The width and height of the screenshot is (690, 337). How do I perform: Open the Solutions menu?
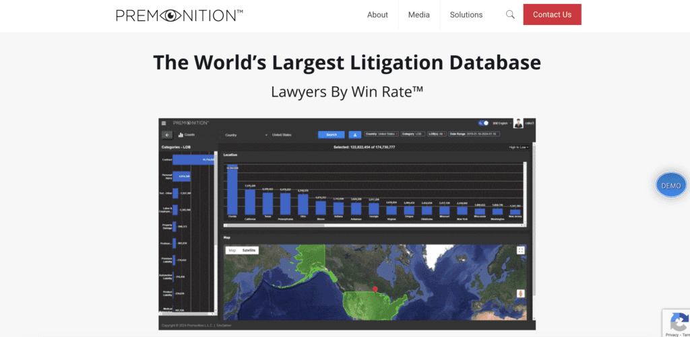(x=466, y=15)
